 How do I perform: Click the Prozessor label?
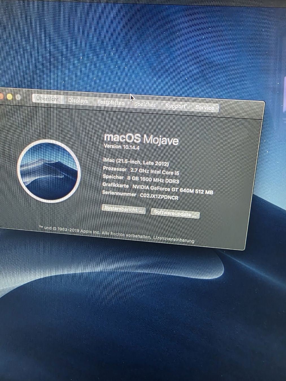click(115, 169)
